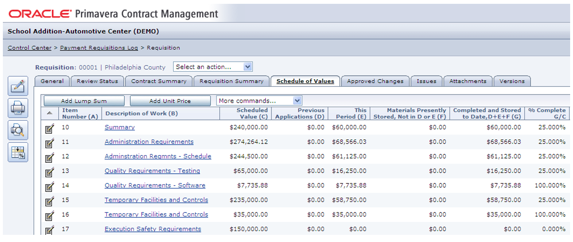
Task: Open the More commands dropdown
Action: 260,101
